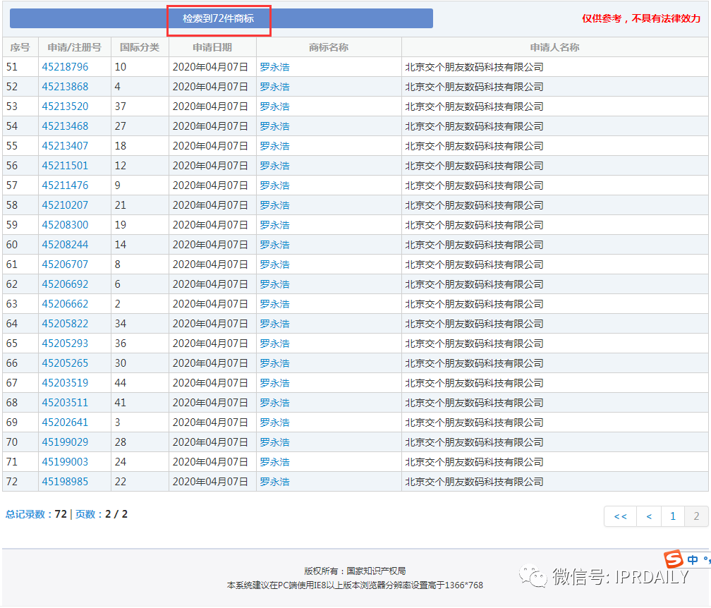
Task: Click the 总记录数：72 record count text
Action: coord(36,514)
